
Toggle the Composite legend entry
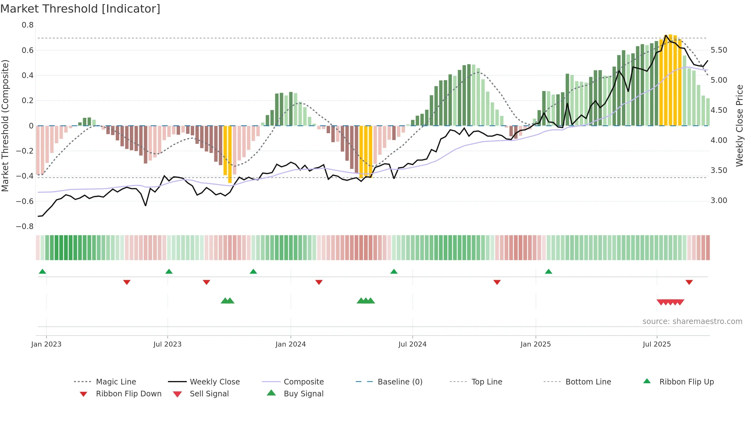[x=293, y=382]
